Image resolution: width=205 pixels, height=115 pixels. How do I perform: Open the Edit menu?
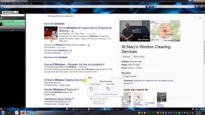click(x=5, y=4)
